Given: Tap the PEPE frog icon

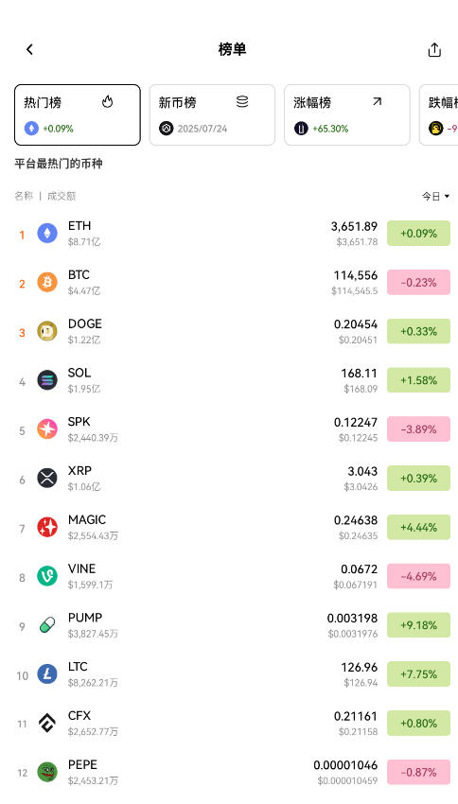Looking at the screenshot, I should pos(47,772).
